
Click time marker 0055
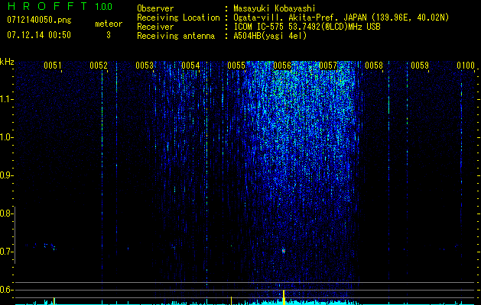coord(236,66)
